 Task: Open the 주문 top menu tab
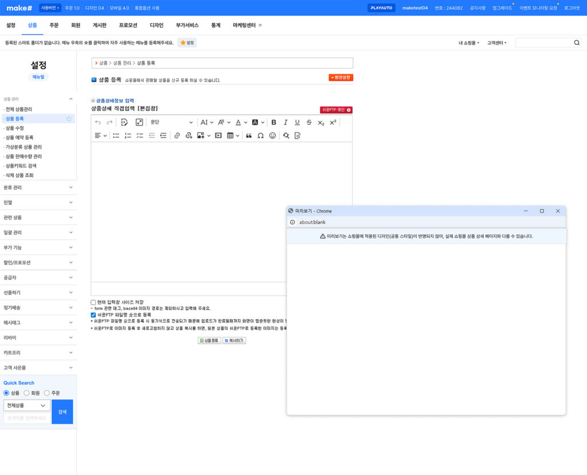click(54, 25)
